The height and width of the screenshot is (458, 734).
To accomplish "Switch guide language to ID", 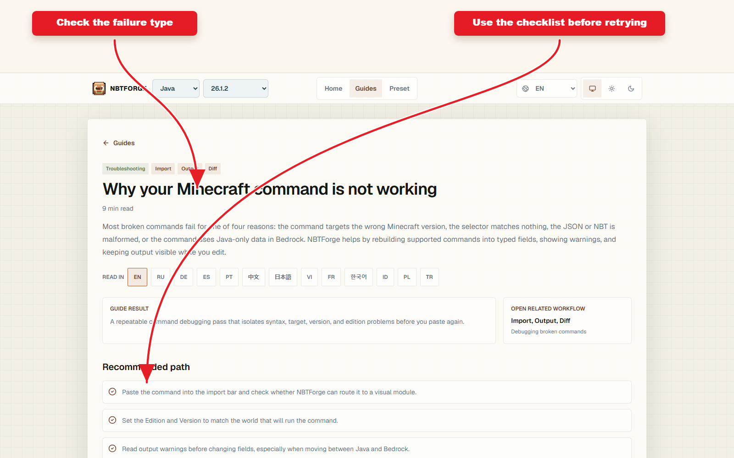I will [x=385, y=277].
